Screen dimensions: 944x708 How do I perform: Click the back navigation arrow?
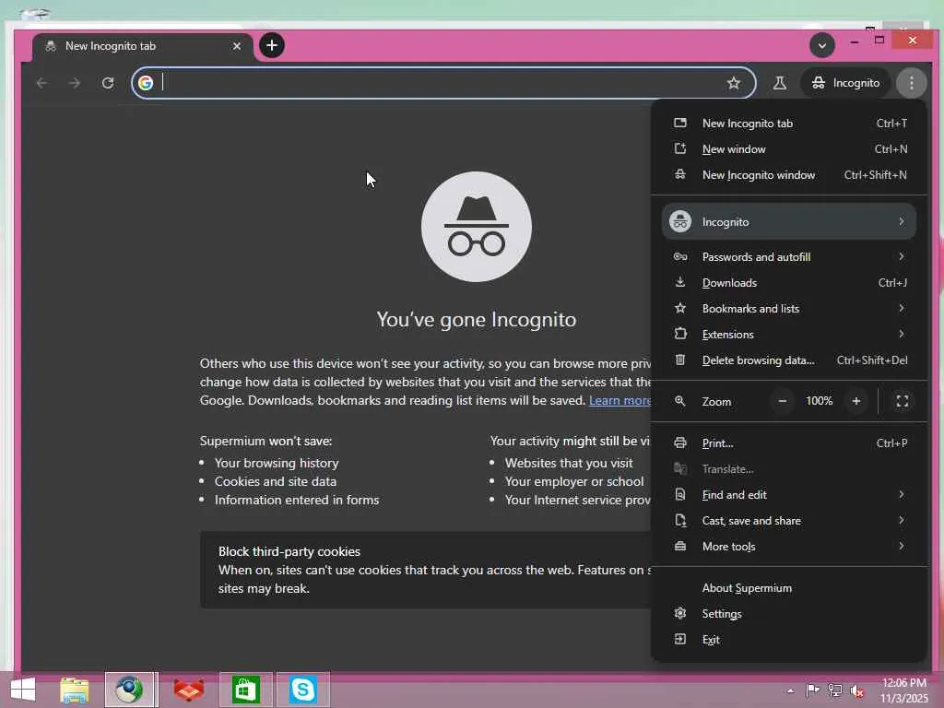pos(41,83)
